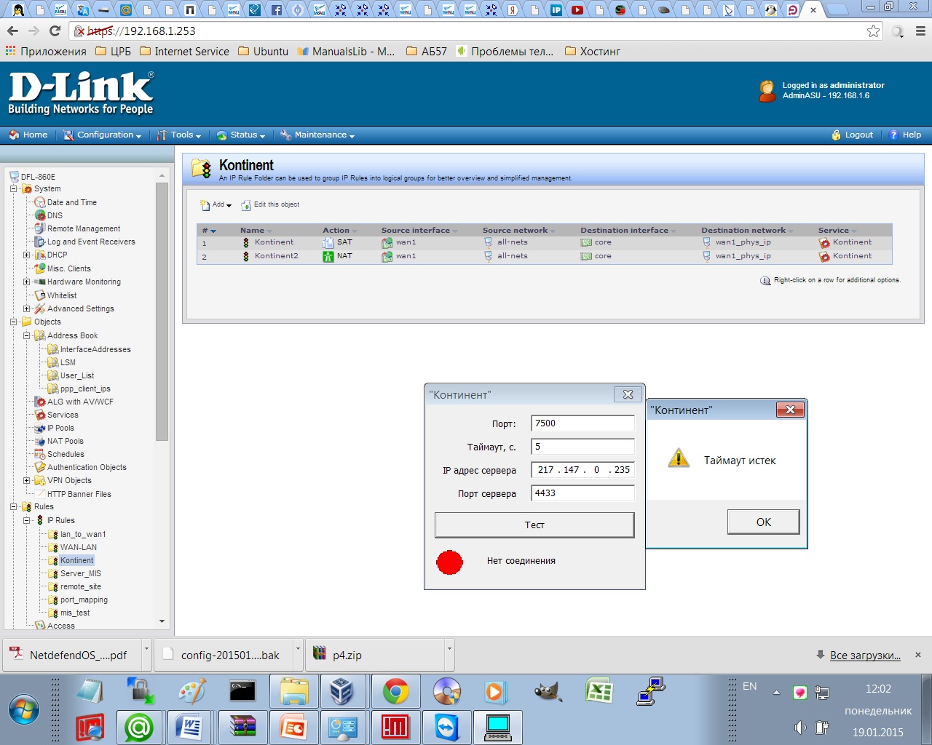Click the Edit this object icon
The image size is (932, 745).
coord(246,205)
